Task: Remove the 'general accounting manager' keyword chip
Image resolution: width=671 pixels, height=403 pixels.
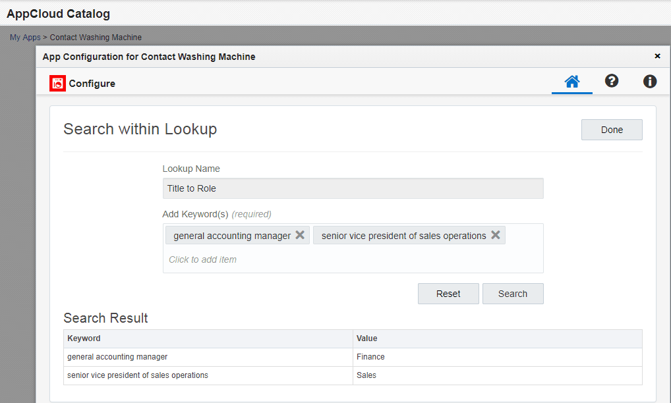Action: point(301,234)
